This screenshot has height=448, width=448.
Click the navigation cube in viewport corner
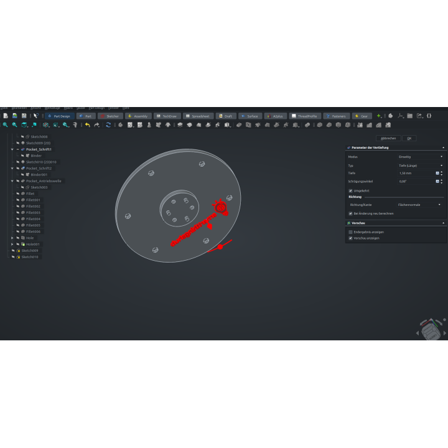[x=431, y=330]
